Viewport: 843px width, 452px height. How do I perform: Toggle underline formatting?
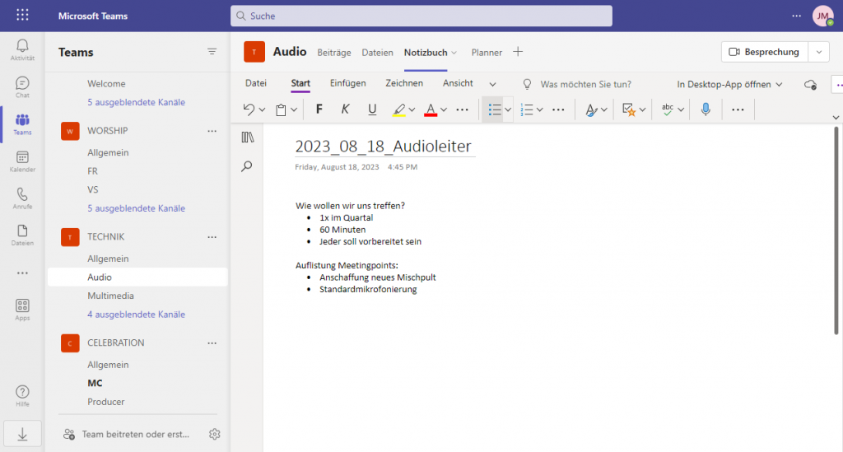[x=372, y=110]
